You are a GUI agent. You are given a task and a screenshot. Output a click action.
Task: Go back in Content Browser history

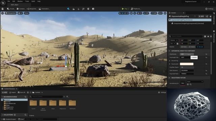(28, 92)
